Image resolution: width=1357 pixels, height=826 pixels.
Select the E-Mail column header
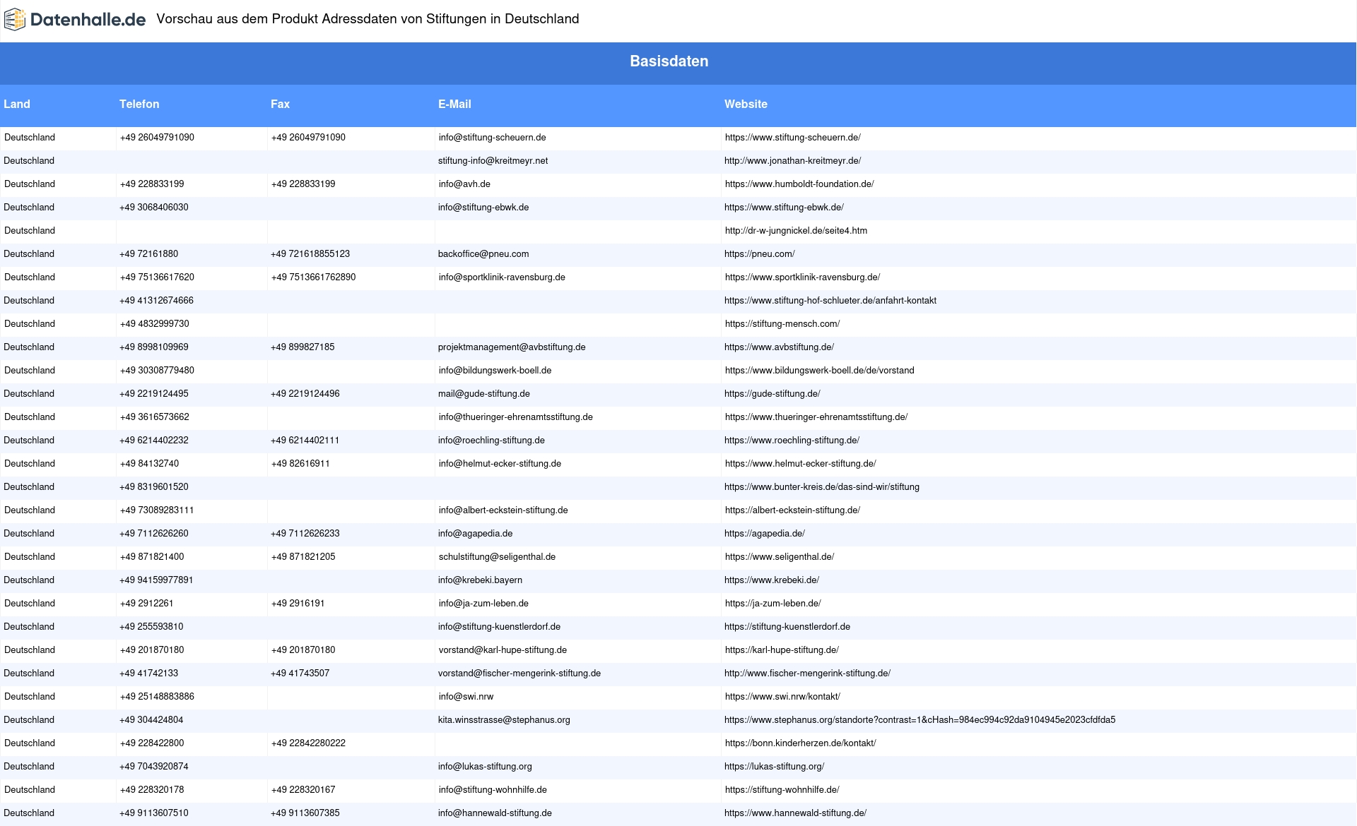coord(454,104)
